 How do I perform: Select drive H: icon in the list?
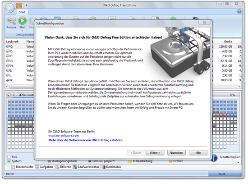(8, 65)
